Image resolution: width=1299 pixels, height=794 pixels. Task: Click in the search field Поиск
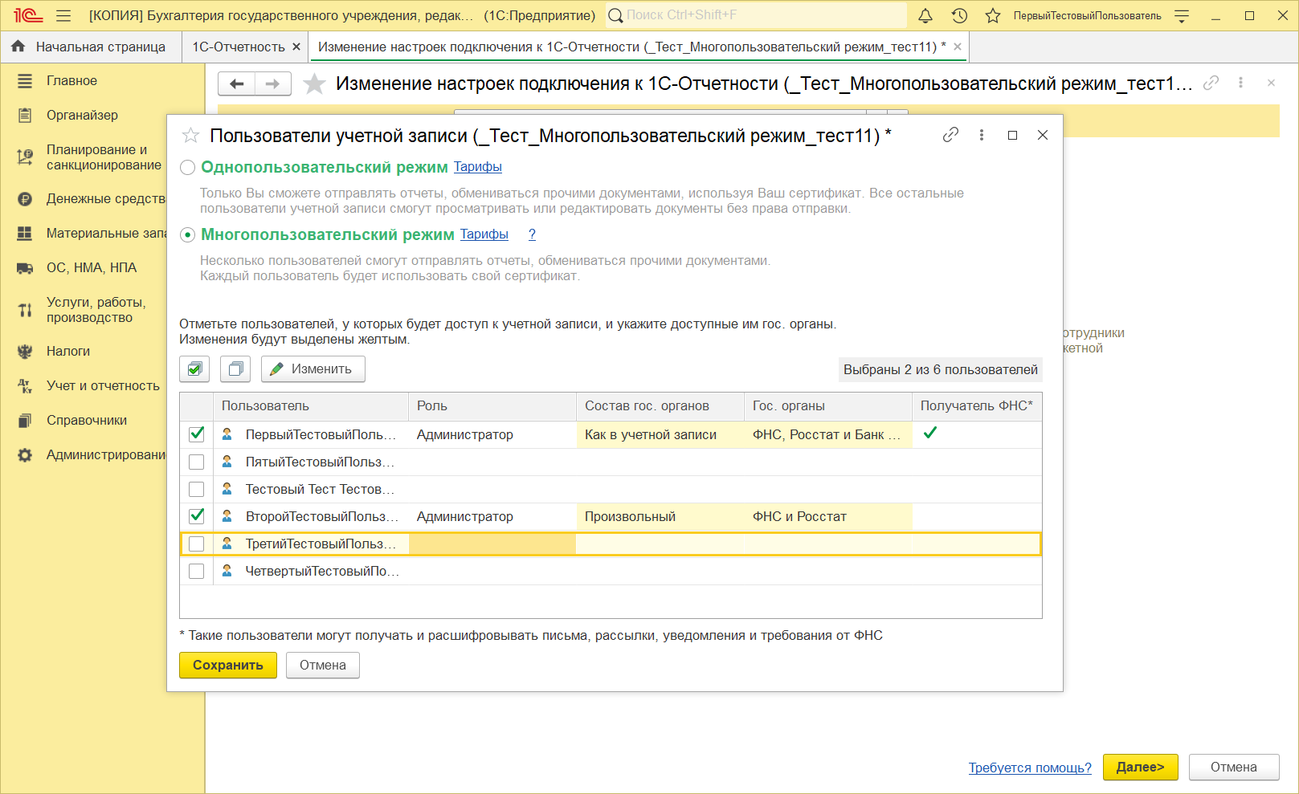(x=755, y=15)
